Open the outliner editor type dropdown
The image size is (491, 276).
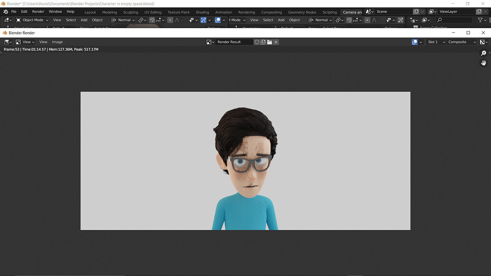click(x=414, y=20)
